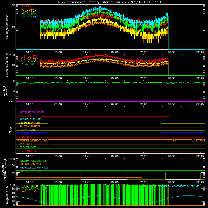The height and width of the screenshot is (208, 208).
Task: Select the 0.1-0.3 MeV legend label
Action: click(x=30, y=56)
